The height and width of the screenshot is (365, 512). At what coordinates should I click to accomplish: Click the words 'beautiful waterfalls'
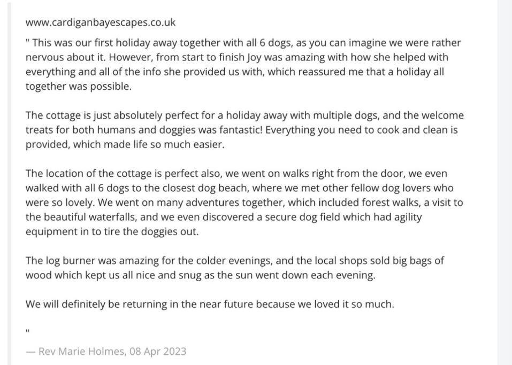(x=90, y=217)
